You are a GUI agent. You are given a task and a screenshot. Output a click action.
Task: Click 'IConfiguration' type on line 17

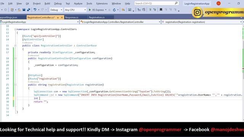pyautogui.click(x=63, y=53)
